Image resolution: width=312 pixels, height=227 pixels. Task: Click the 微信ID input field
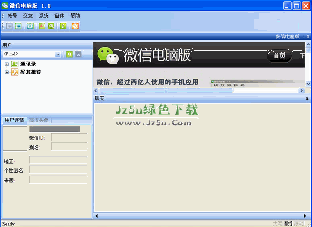(x=69, y=137)
